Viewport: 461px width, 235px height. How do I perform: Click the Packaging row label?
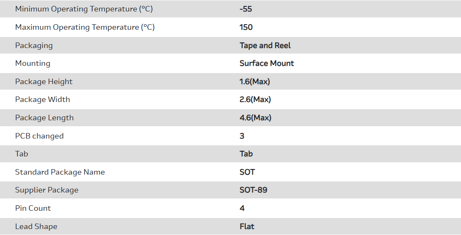click(x=34, y=45)
